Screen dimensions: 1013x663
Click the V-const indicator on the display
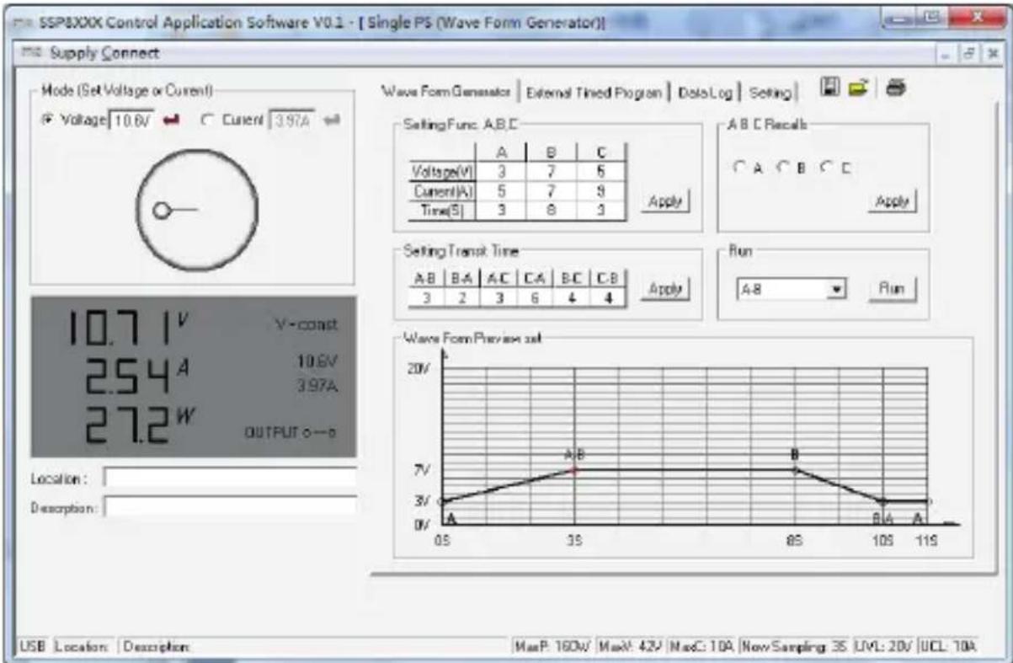tap(305, 323)
